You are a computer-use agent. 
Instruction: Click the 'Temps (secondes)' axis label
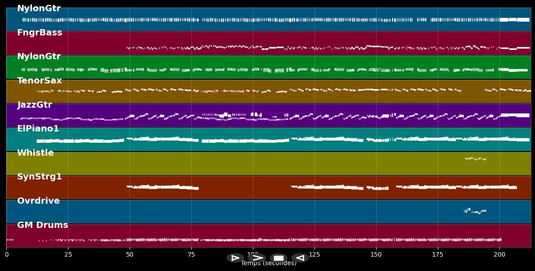click(x=269, y=263)
